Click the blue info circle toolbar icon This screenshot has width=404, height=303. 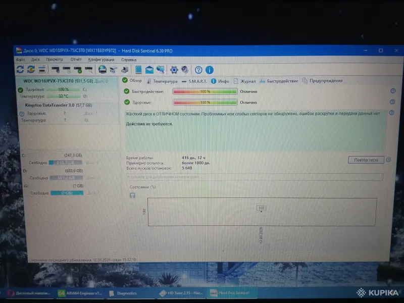point(210,70)
